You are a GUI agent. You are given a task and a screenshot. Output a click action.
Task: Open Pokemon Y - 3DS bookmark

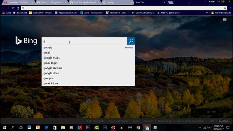click(x=117, y=13)
